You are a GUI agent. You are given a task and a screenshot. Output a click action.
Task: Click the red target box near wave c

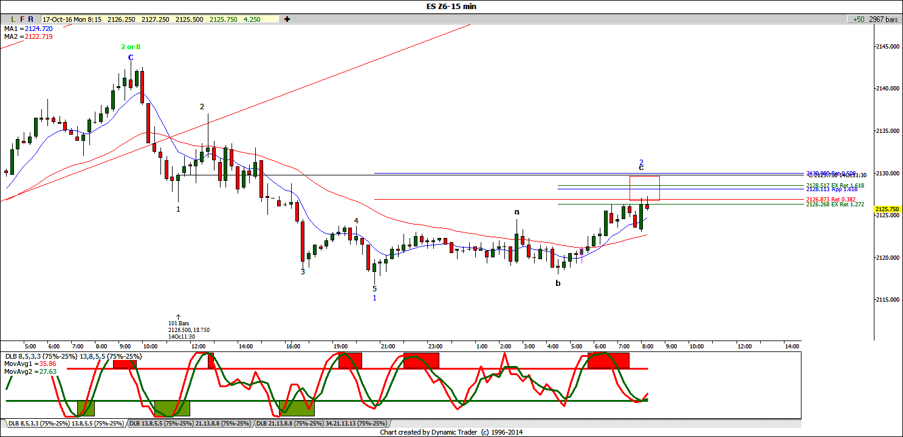coord(645,188)
